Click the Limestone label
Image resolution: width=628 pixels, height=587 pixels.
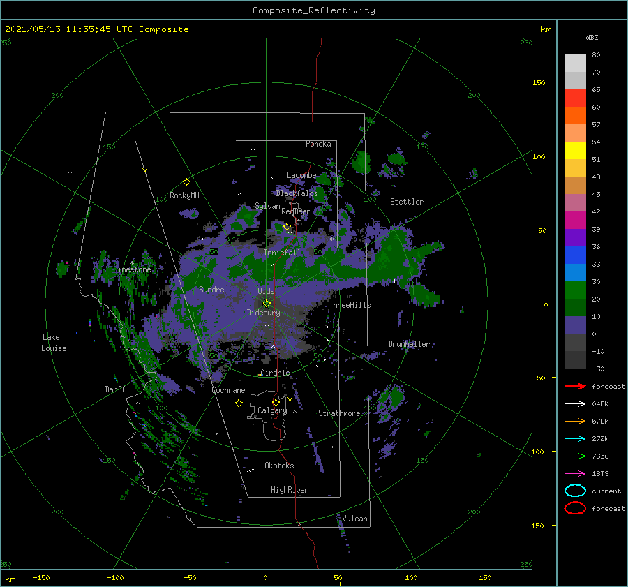132,269
